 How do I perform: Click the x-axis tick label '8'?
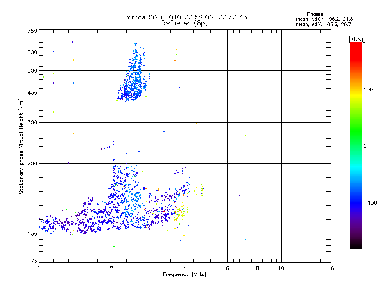258,268
